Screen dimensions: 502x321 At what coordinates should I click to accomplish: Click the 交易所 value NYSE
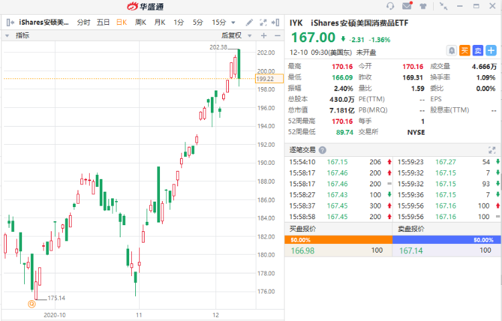pos(416,133)
